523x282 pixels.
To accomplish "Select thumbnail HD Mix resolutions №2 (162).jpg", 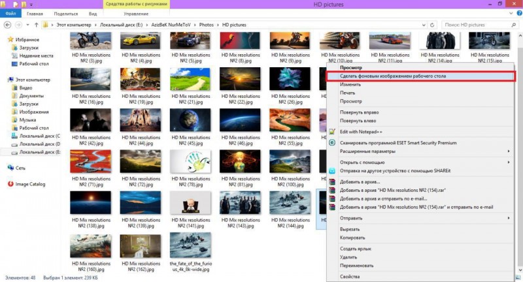I will tap(141, 245).
